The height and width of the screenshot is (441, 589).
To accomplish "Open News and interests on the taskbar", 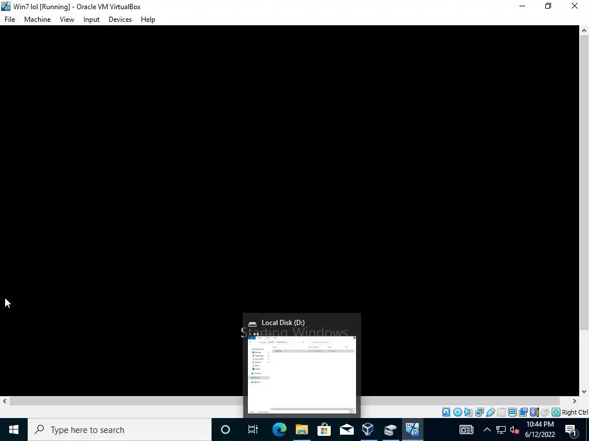I will point(466,430).
